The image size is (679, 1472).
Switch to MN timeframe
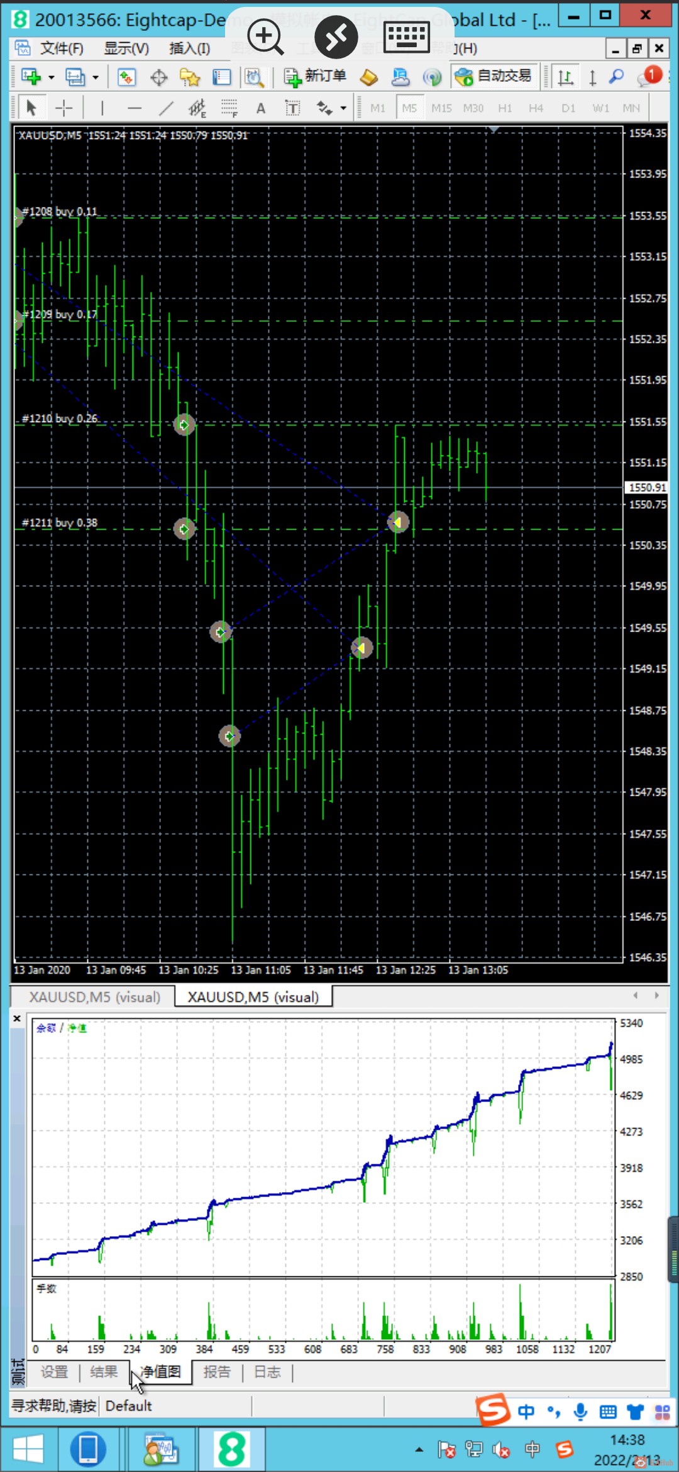click(631, 108)
